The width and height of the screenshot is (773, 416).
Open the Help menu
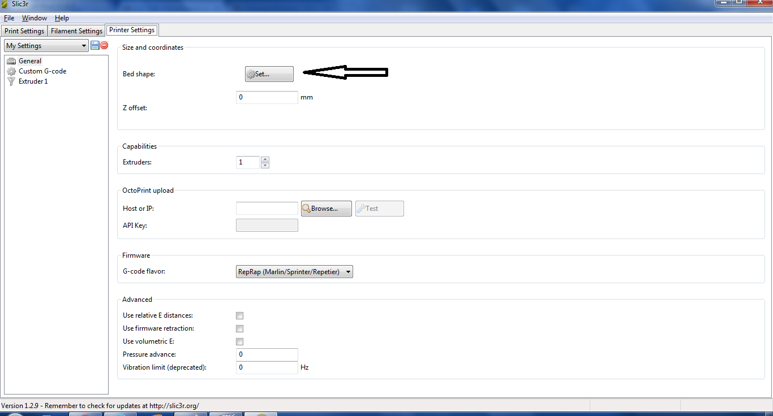(x=62, y=18)
